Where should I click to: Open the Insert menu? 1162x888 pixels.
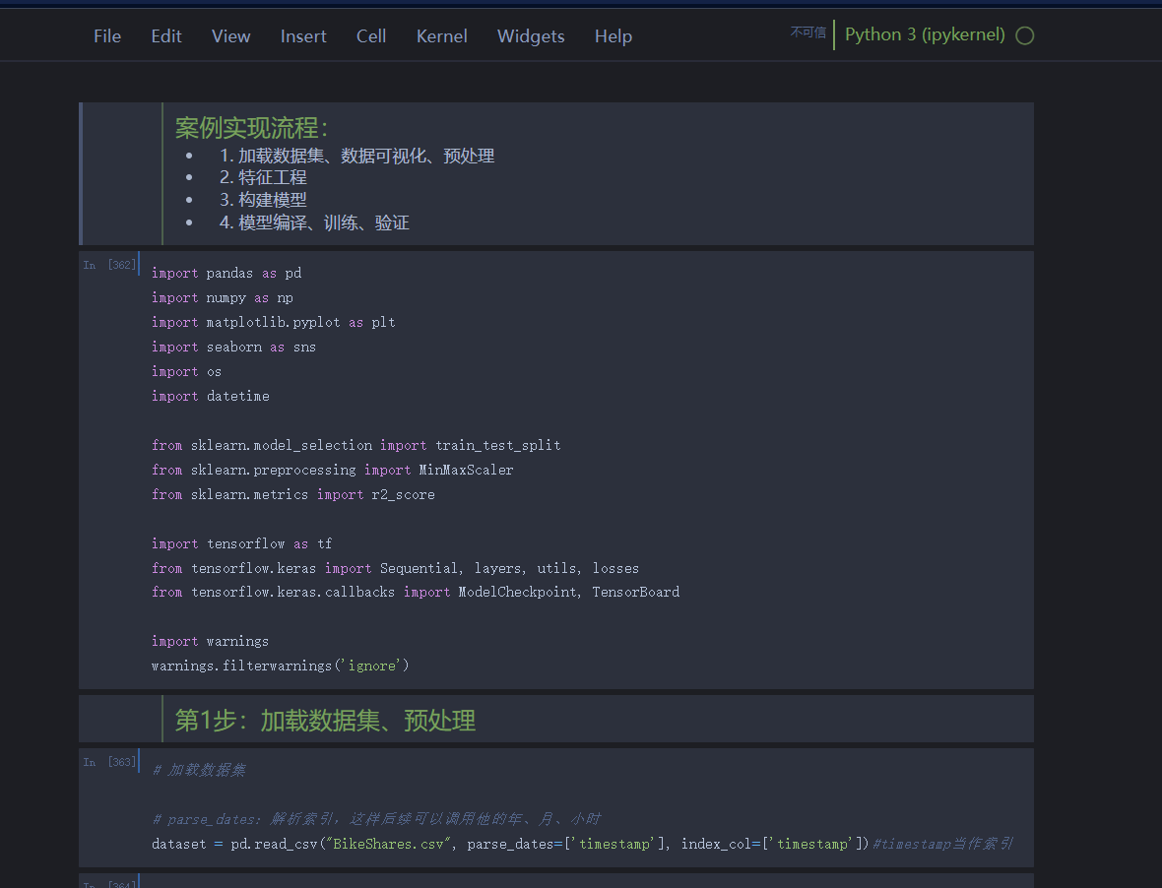click(x=303, y=36)
